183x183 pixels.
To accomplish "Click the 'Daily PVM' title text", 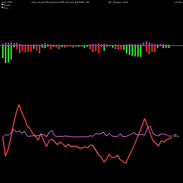I will (7, 2).
